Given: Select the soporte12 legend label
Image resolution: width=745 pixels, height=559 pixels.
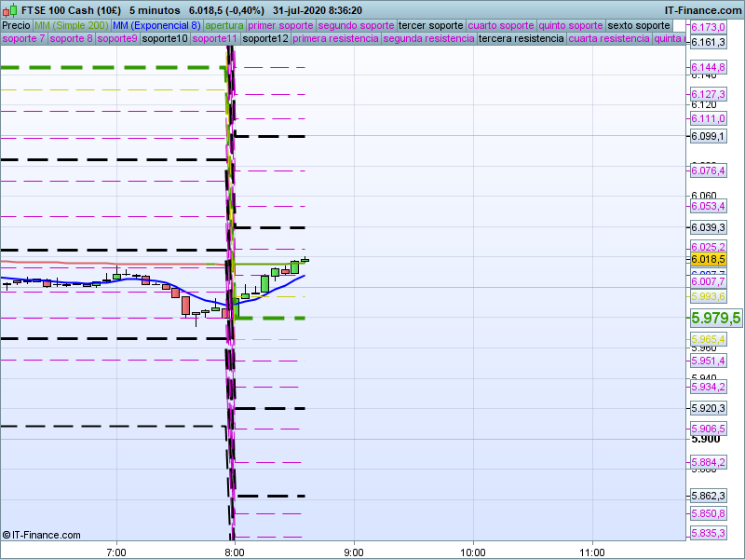Looking at the screenshot, I should pyautogui.click(x=264, y=39).
